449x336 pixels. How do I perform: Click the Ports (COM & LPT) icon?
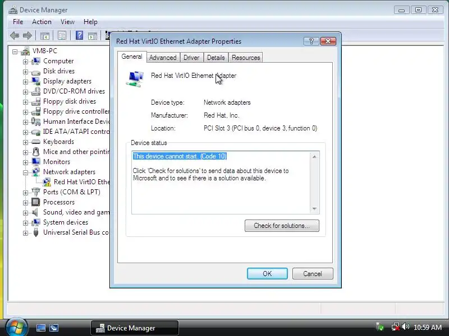36,192
